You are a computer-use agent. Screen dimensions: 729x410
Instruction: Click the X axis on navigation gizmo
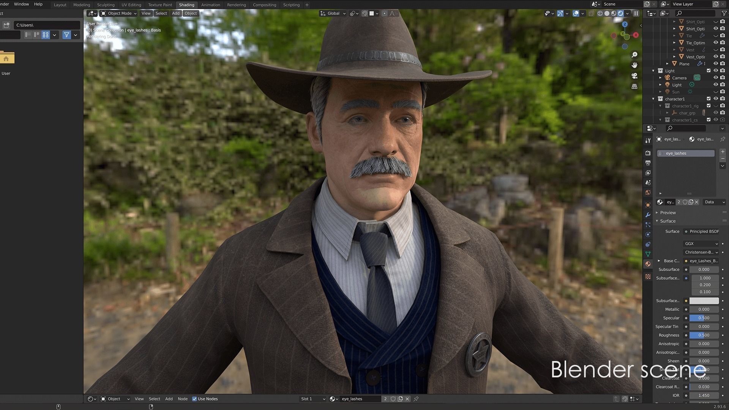[x=636, y=35]
